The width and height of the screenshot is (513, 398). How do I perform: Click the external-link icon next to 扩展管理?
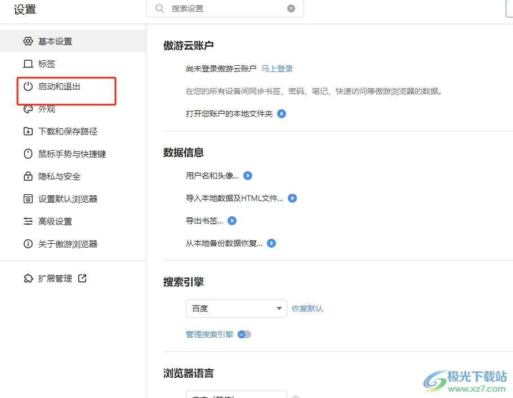[x=82, y=278]
